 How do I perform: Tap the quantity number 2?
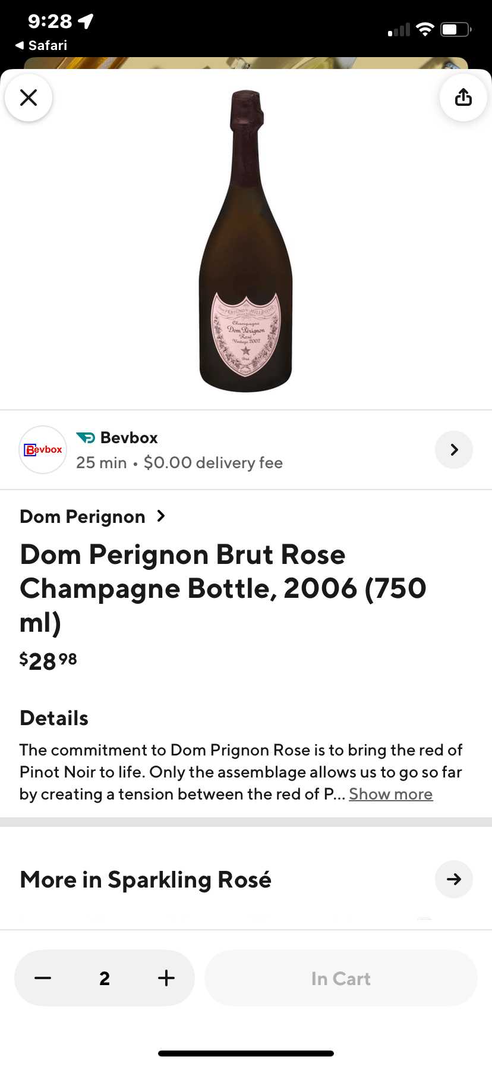click(x=105, y=978)
